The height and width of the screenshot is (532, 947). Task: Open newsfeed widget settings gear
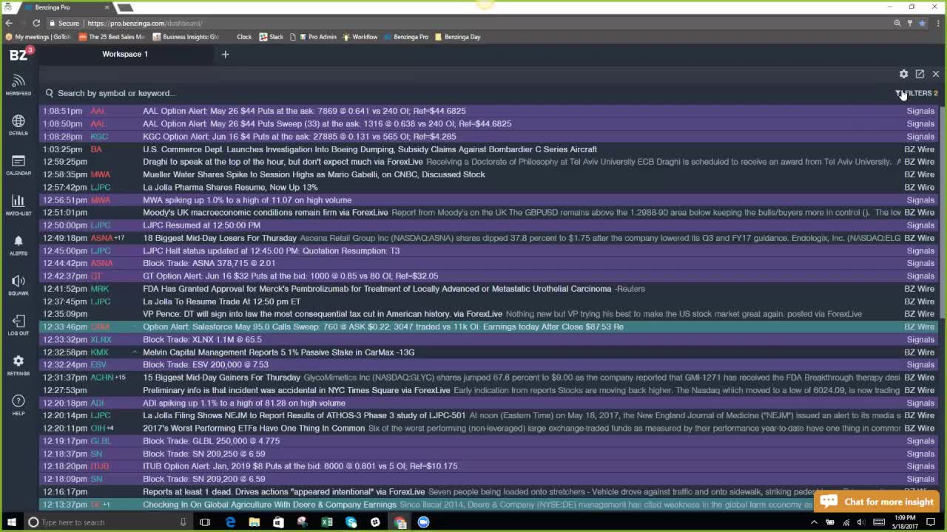point(903,74)
